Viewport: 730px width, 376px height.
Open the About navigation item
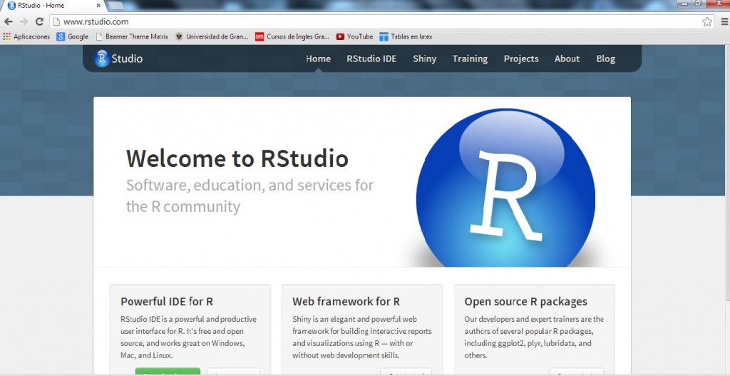567,59
